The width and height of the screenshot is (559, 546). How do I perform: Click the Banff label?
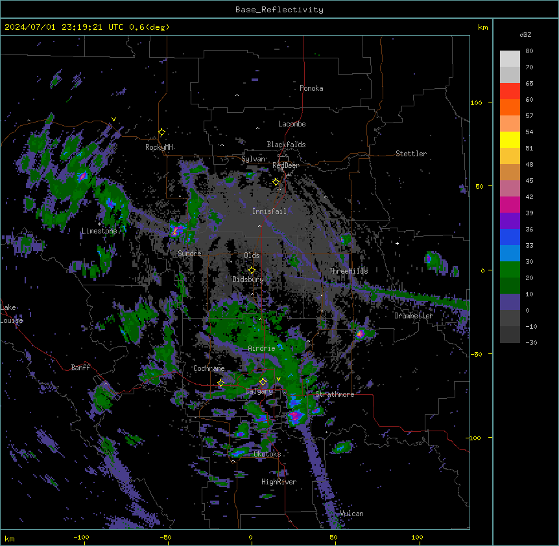click(x=80, y=368)
